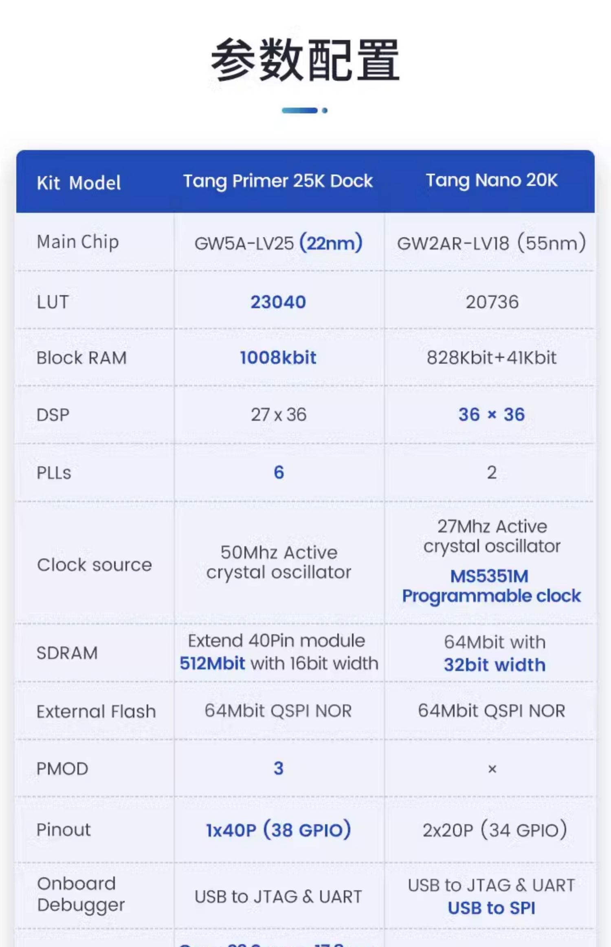Click the PLLs value 6
611x947 pixels.
[279, 473]
